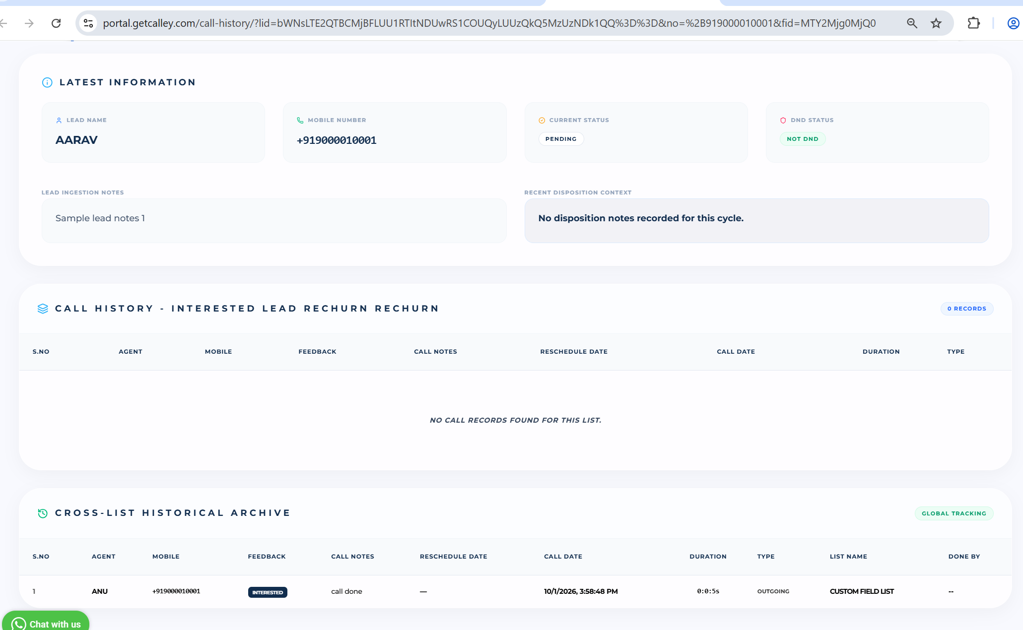Click the LEAD INGESTION NOTES label
Viewport: 1023px width, 630px height.
[x=83, y=192]
